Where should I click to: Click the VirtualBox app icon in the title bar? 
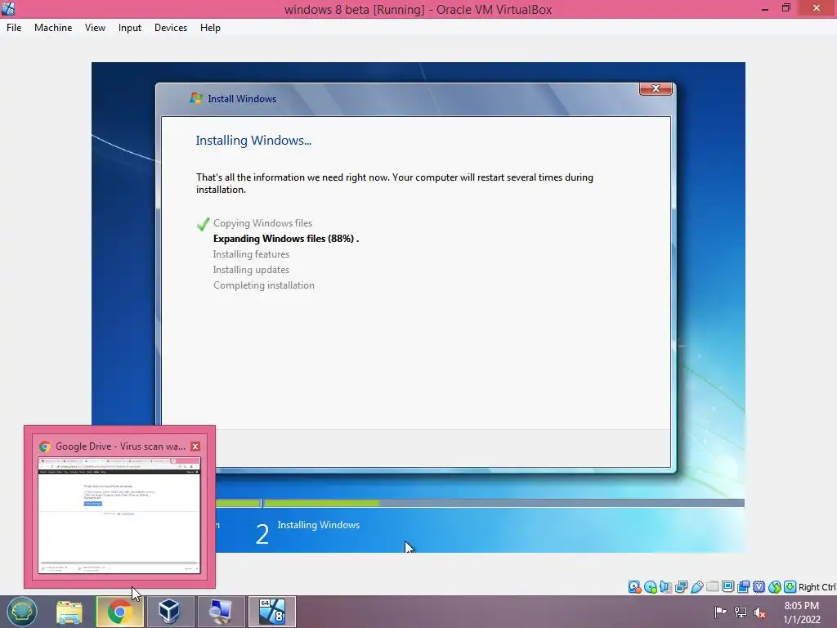coord(8,8)
